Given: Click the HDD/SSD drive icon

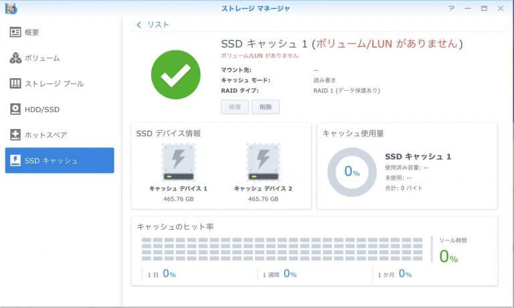Looking at the screenshot, I should [15, 109].
